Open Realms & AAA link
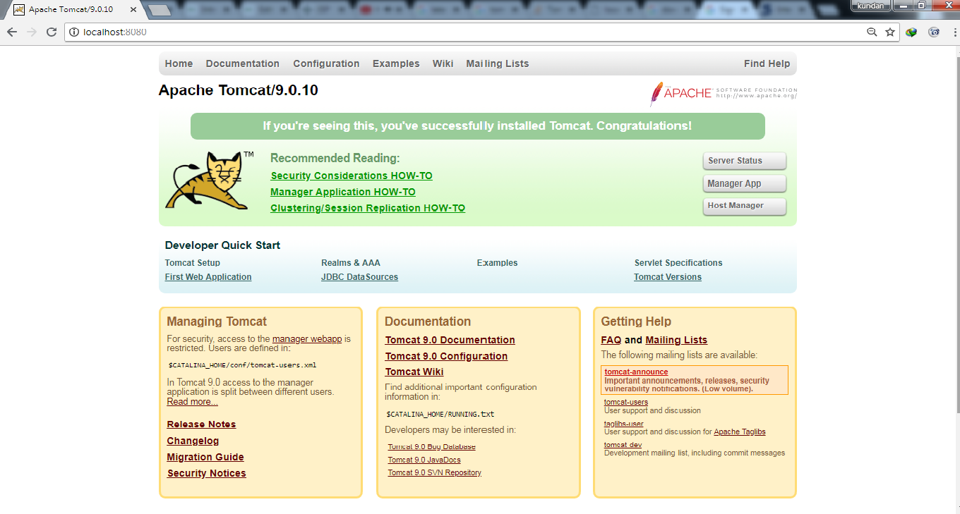Viewport: 960px width, 514px height. (351, 263)
